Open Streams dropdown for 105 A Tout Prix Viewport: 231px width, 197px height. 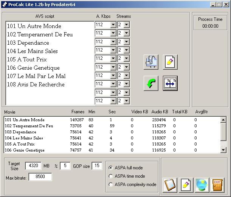(x=127, y=58)
